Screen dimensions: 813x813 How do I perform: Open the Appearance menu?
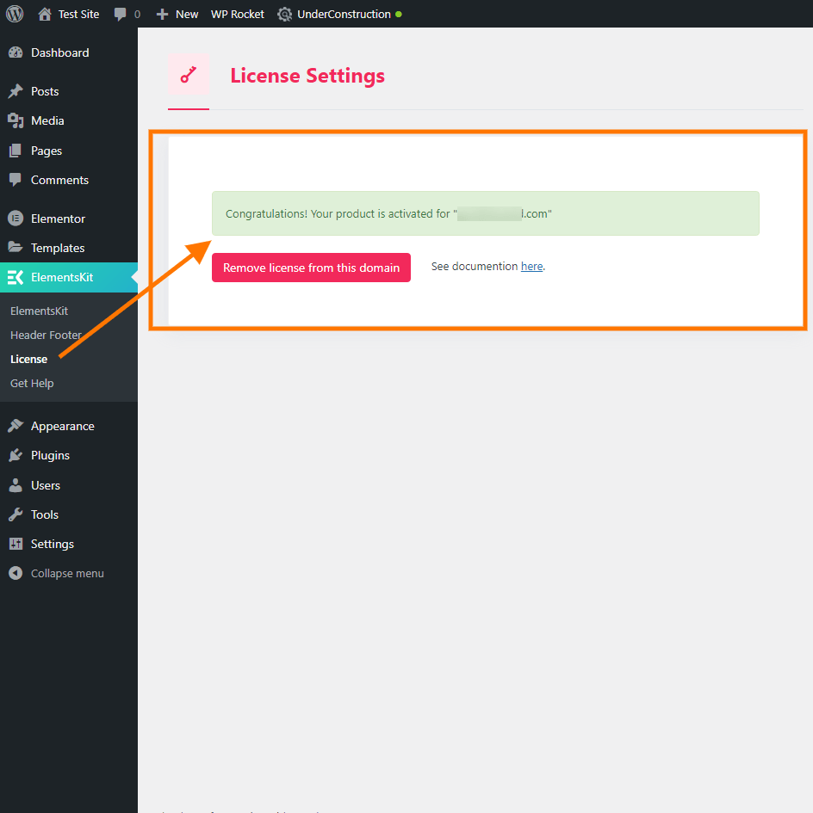coord(63,426)
